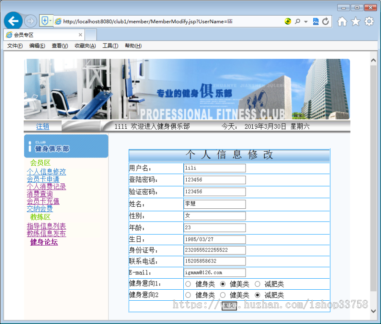
Task: Open the 查看(V) menu
Action: point(59,46)
